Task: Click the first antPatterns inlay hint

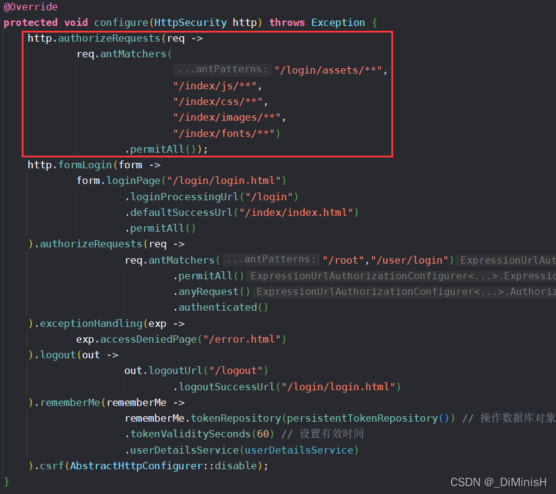Action: (223, 69)
